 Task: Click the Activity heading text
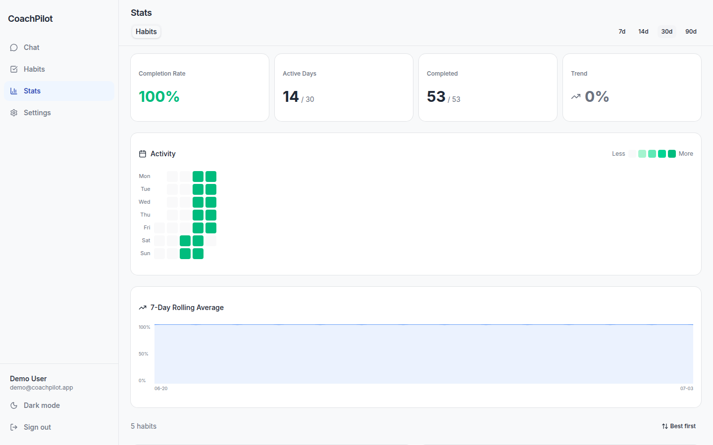tap(163, 154)
